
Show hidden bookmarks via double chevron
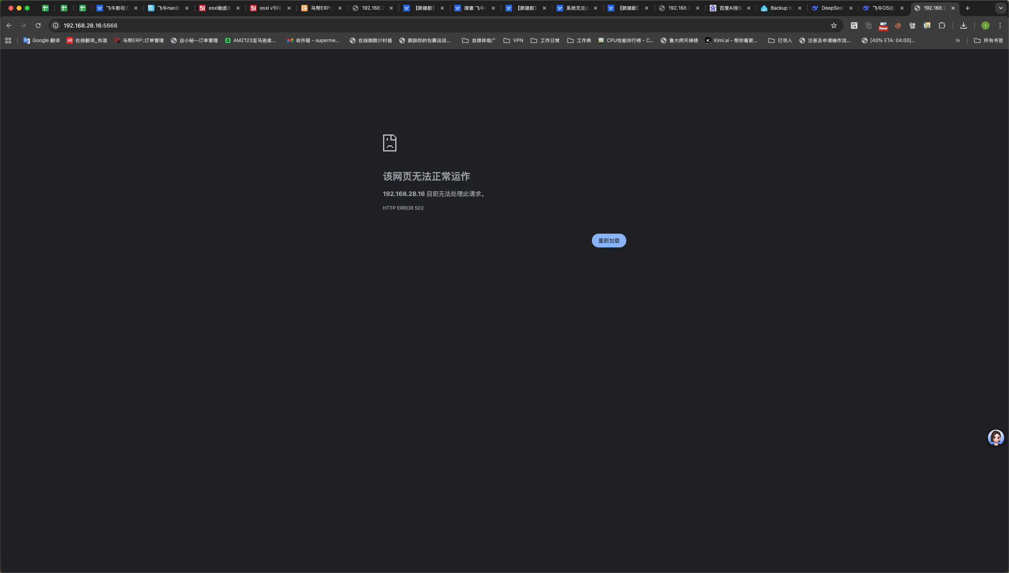pyautogui.click(x=958, y=40)
